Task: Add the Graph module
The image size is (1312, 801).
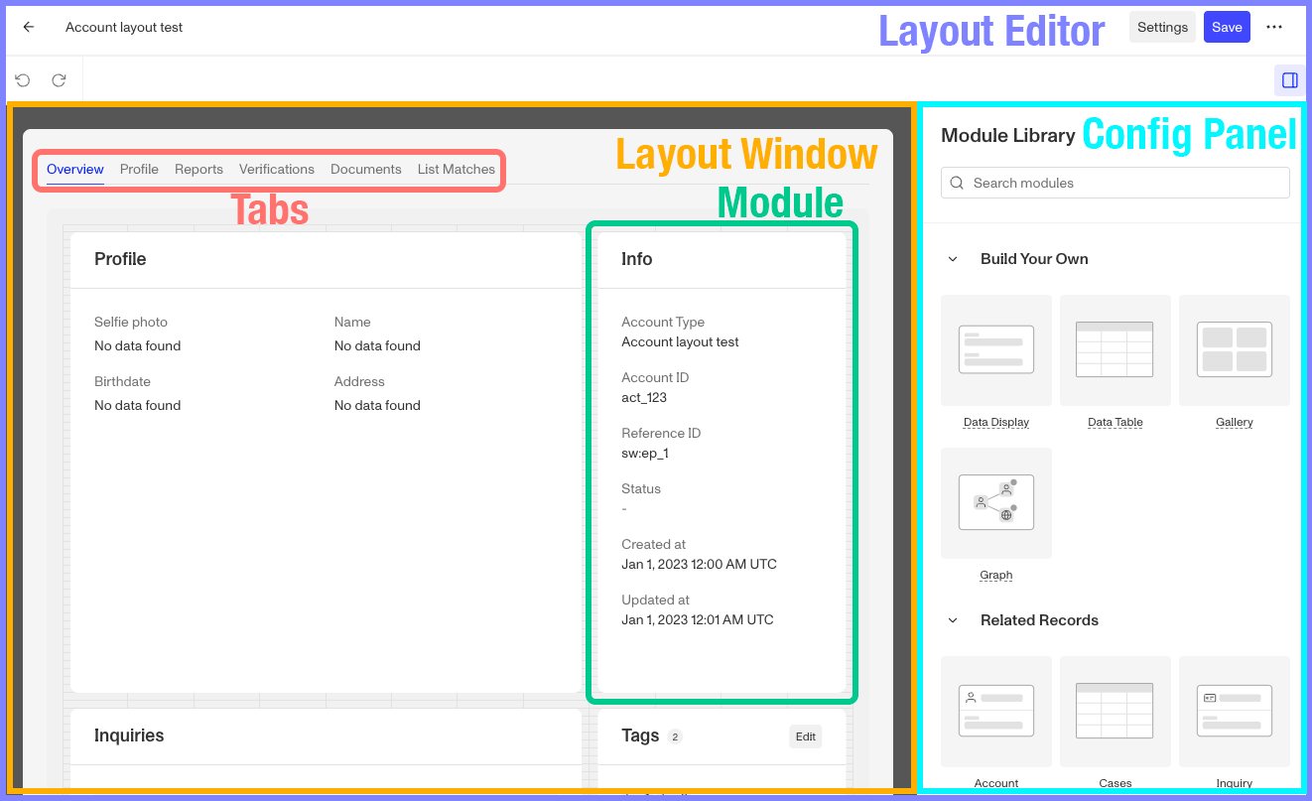Action: 996,503
